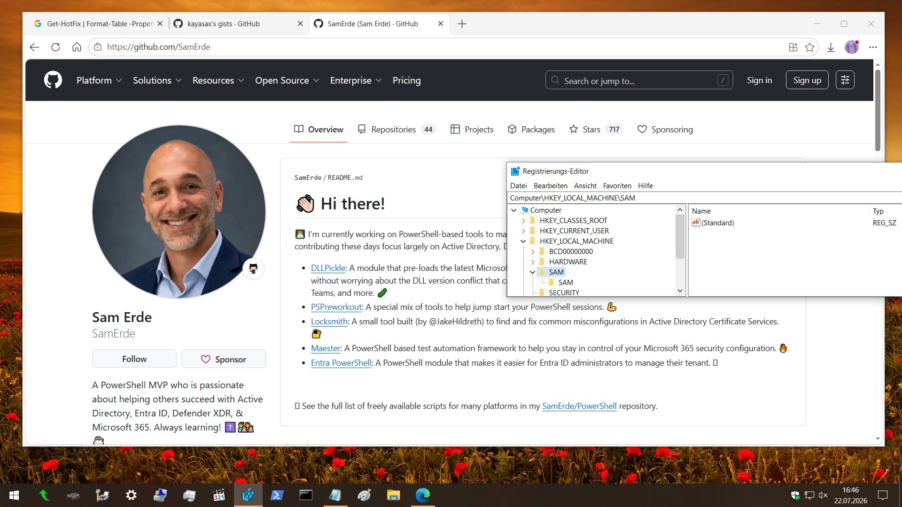Close the kayasax's gists tab
This screenshot has height=507, width=902.
click(300, 24)
